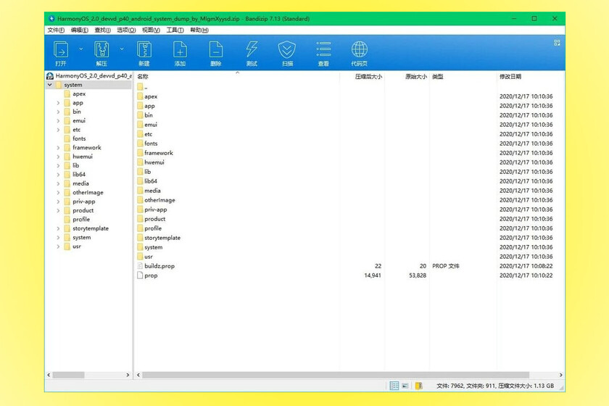The height and width of the screenshot is (406, 609).
Task: Select hwemui folder in the tree
Action: tap(83, 157)
